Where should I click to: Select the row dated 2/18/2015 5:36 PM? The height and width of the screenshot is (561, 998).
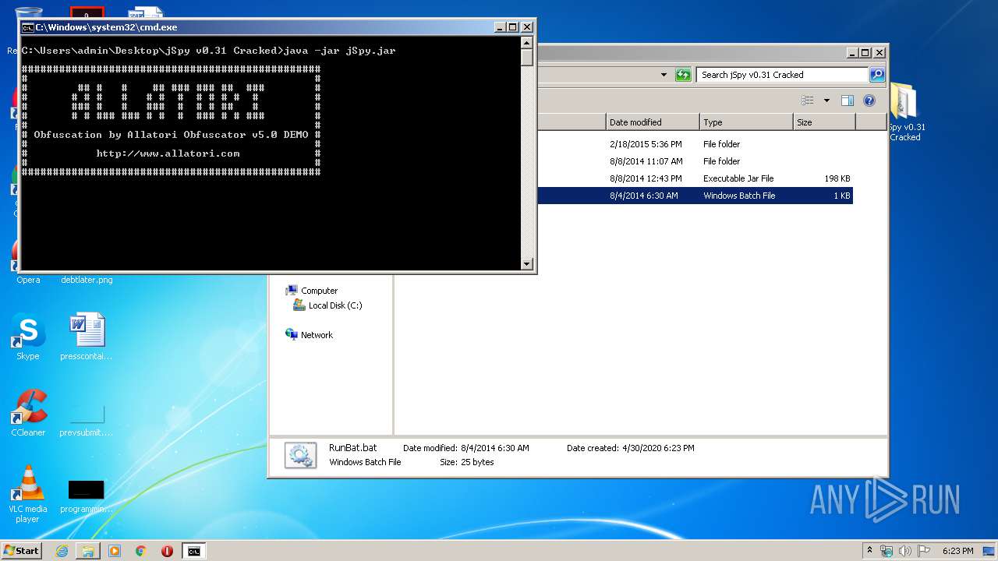coord(624,144)
